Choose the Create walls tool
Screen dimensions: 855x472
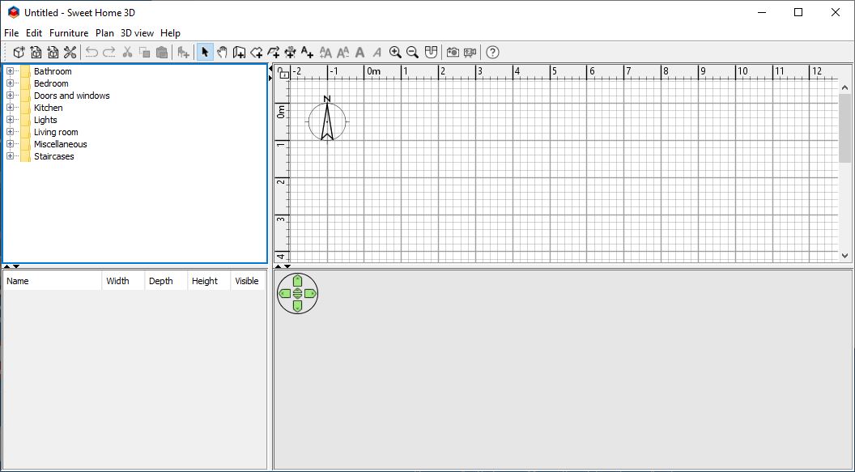coord(239,53)
